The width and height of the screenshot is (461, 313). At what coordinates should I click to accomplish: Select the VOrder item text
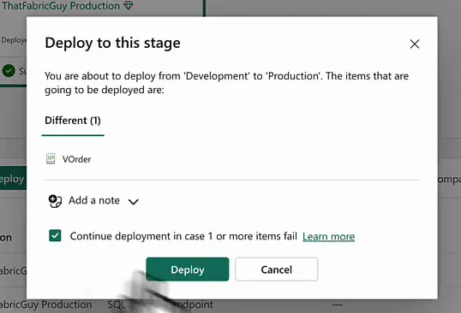76,159
